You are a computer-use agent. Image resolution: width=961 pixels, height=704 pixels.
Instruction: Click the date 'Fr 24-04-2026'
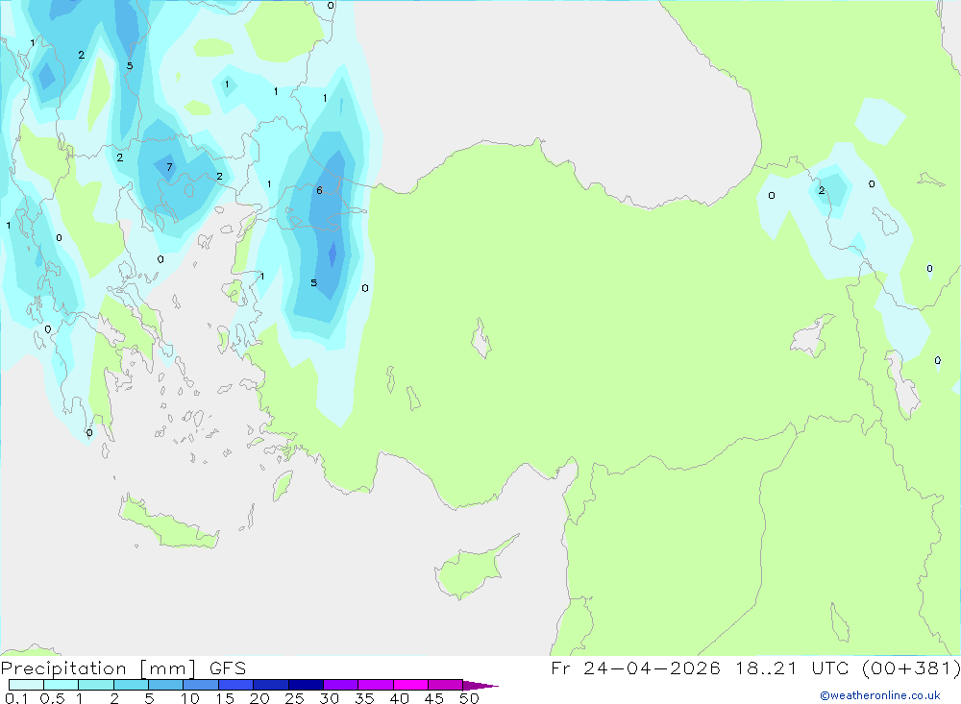point(635,668)
